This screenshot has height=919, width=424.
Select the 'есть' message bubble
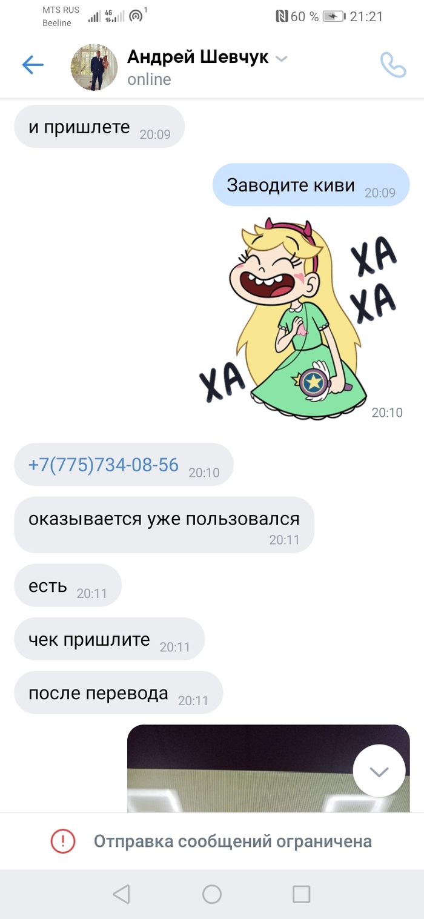[x=68, y=585]
